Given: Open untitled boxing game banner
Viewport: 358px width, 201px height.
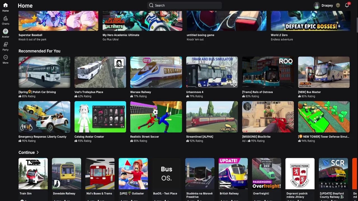Looking at the screenshot, I should [x=227, y=21].
